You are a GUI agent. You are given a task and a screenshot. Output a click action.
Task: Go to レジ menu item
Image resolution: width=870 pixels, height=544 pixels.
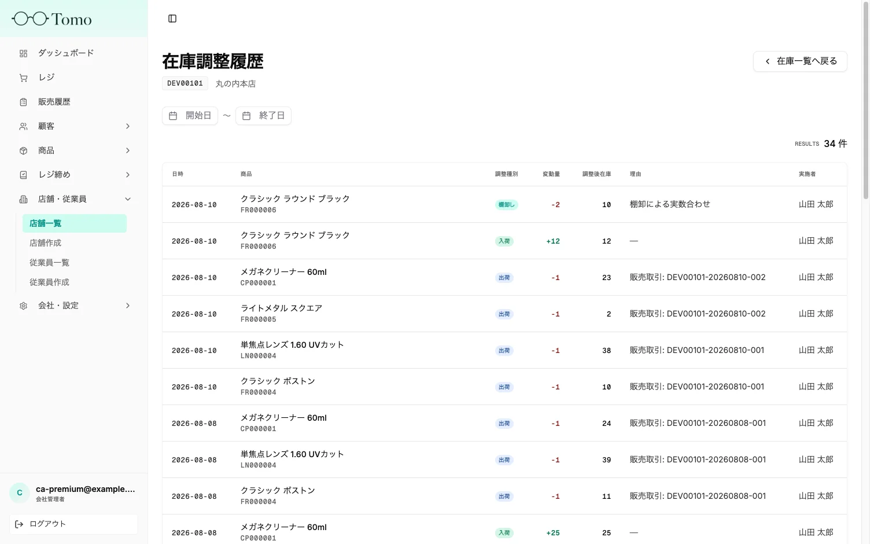click(74, 78)
